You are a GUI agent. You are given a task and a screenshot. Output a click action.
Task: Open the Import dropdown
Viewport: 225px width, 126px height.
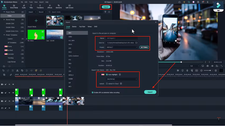coord(32,12)
